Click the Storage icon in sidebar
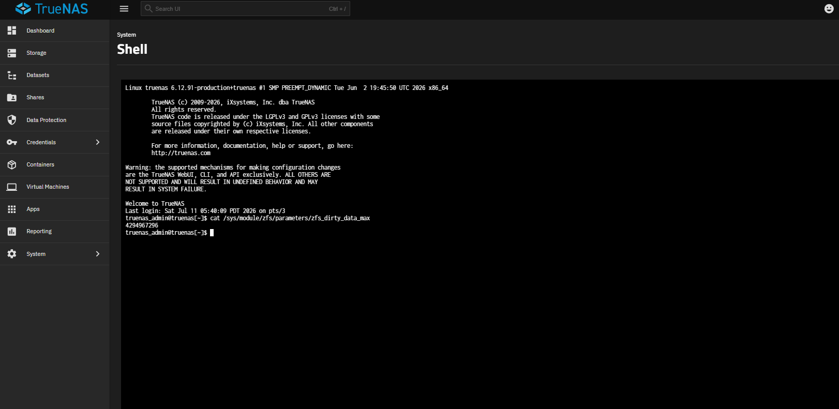839x409 pixels. pos(12,53)
